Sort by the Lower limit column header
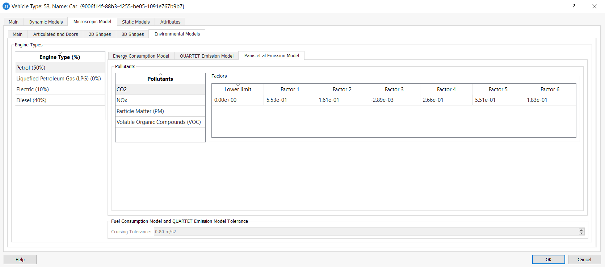 [x=238, y=89]
